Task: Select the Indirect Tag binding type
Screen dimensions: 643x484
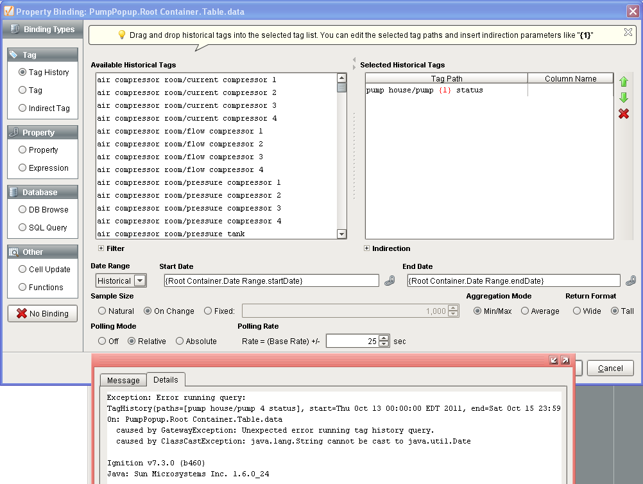Action: pos(44,108)
